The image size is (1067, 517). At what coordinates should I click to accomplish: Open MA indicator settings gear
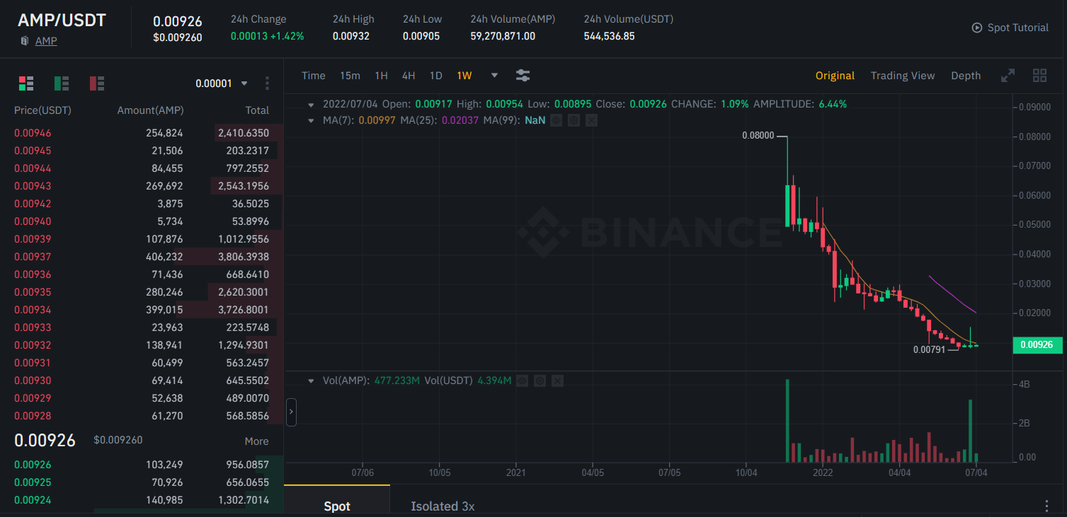point(574,121)
